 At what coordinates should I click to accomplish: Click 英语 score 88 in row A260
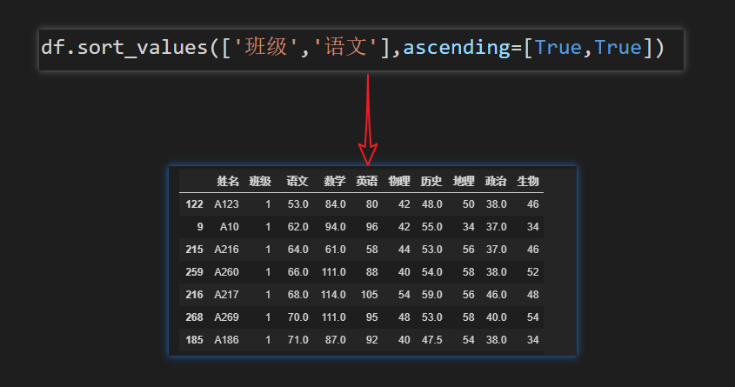372,271
